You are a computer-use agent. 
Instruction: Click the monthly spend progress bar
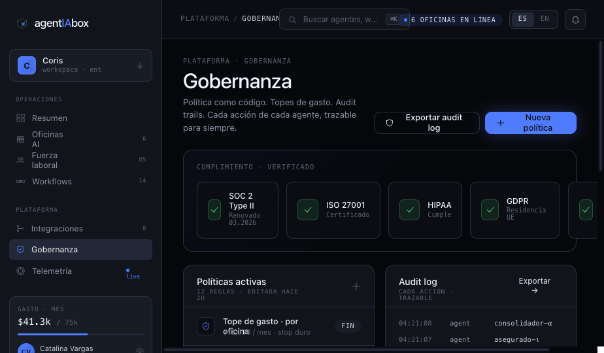click(x=81, y=334)
